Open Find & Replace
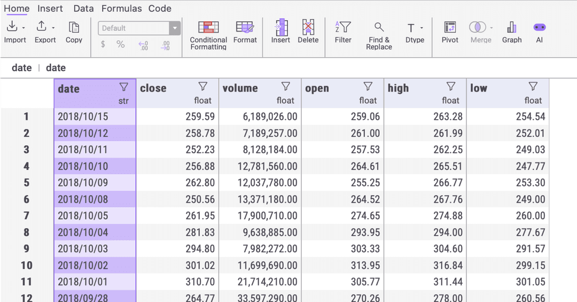577x302 pixels. click(379, 28)
